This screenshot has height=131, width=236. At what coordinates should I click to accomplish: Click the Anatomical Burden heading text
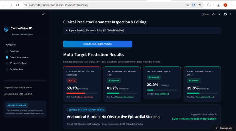click(x=113, y=117)
